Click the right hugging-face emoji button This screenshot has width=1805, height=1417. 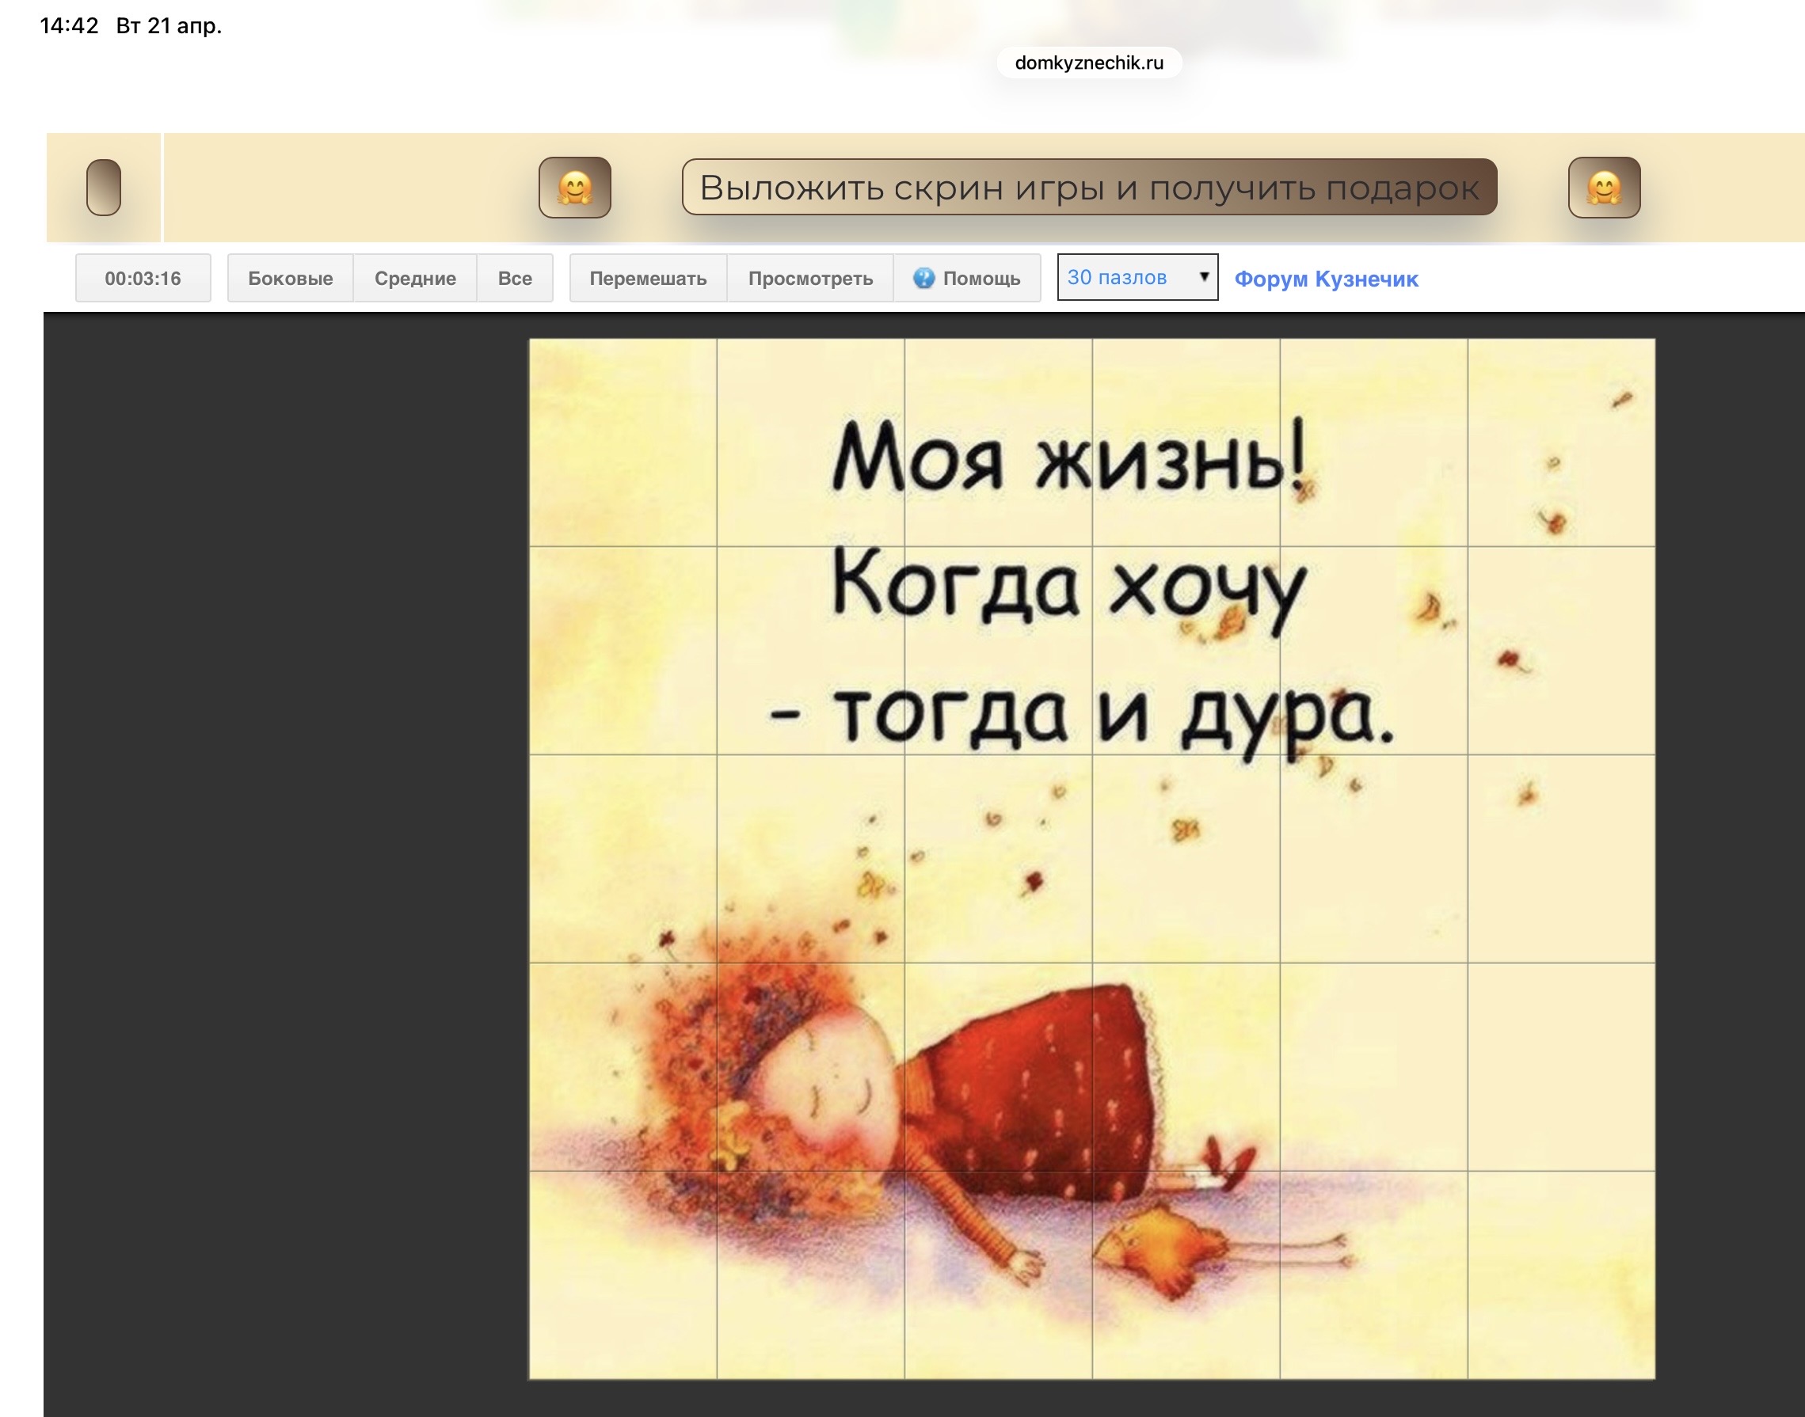pos(1603,188)
